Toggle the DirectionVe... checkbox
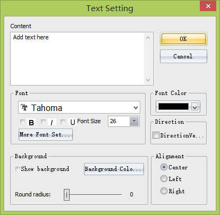Viewport: 220px width, 215px height. pyautogui.click(x=156, y=135)
